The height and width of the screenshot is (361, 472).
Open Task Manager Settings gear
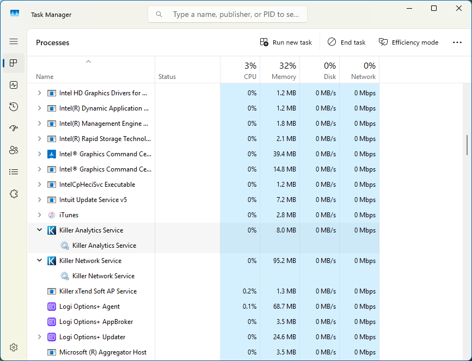[14, 347]
